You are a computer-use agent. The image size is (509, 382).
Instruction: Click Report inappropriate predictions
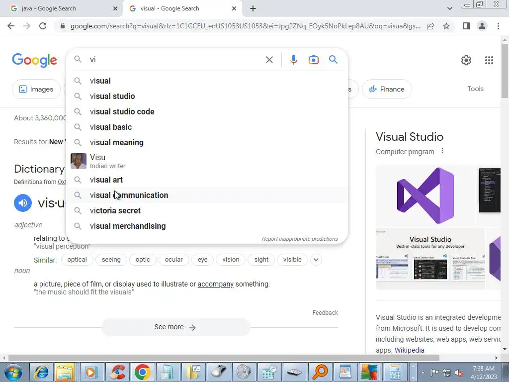(x=300, y=239)
